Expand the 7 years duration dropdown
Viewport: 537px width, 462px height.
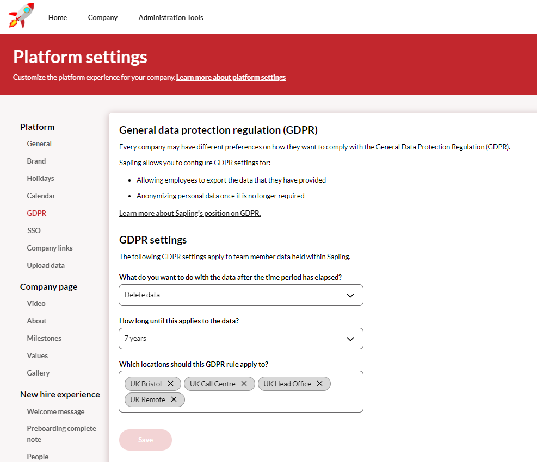[240, 339]
